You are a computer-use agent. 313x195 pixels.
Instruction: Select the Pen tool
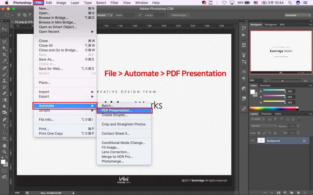tap(4, 119)
